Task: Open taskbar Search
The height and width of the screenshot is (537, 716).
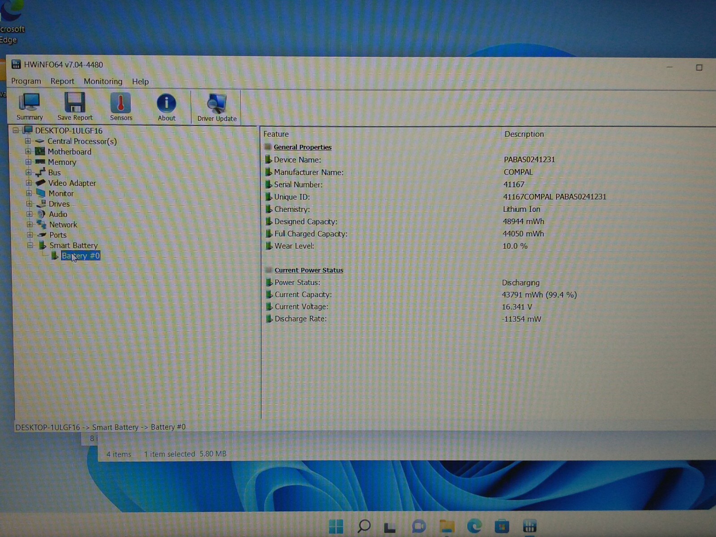Action: (x=364, y=526)
